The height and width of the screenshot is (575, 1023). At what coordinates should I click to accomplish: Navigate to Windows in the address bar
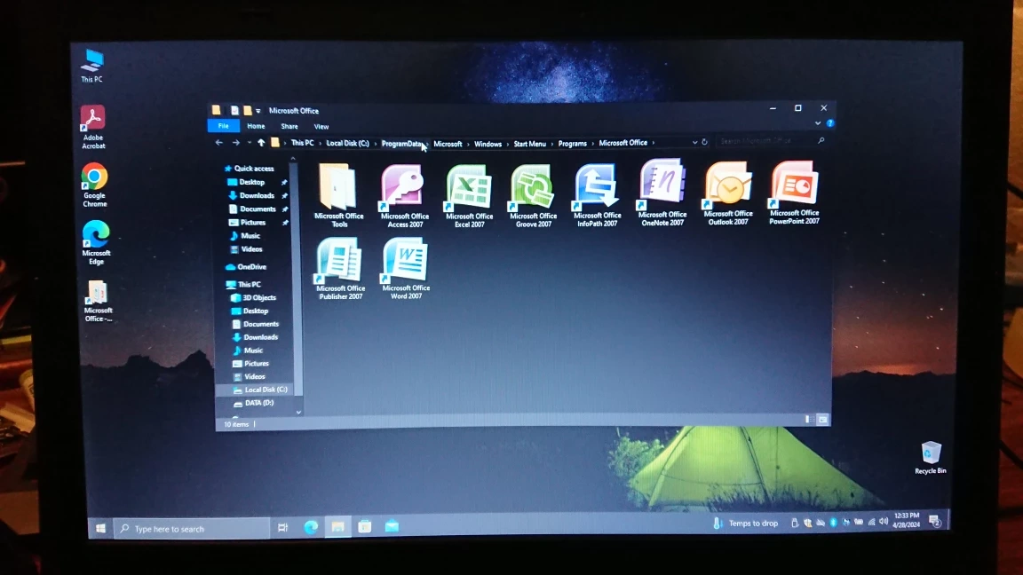click(x=488, y=144)
